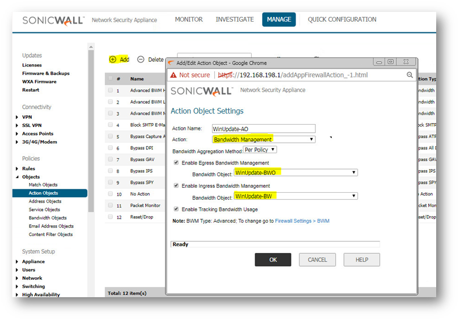Image resolution: width=460 pixels, height=321 pixels.
Task: Click the SonicWall logo in the header
Action: click(53, 20)
